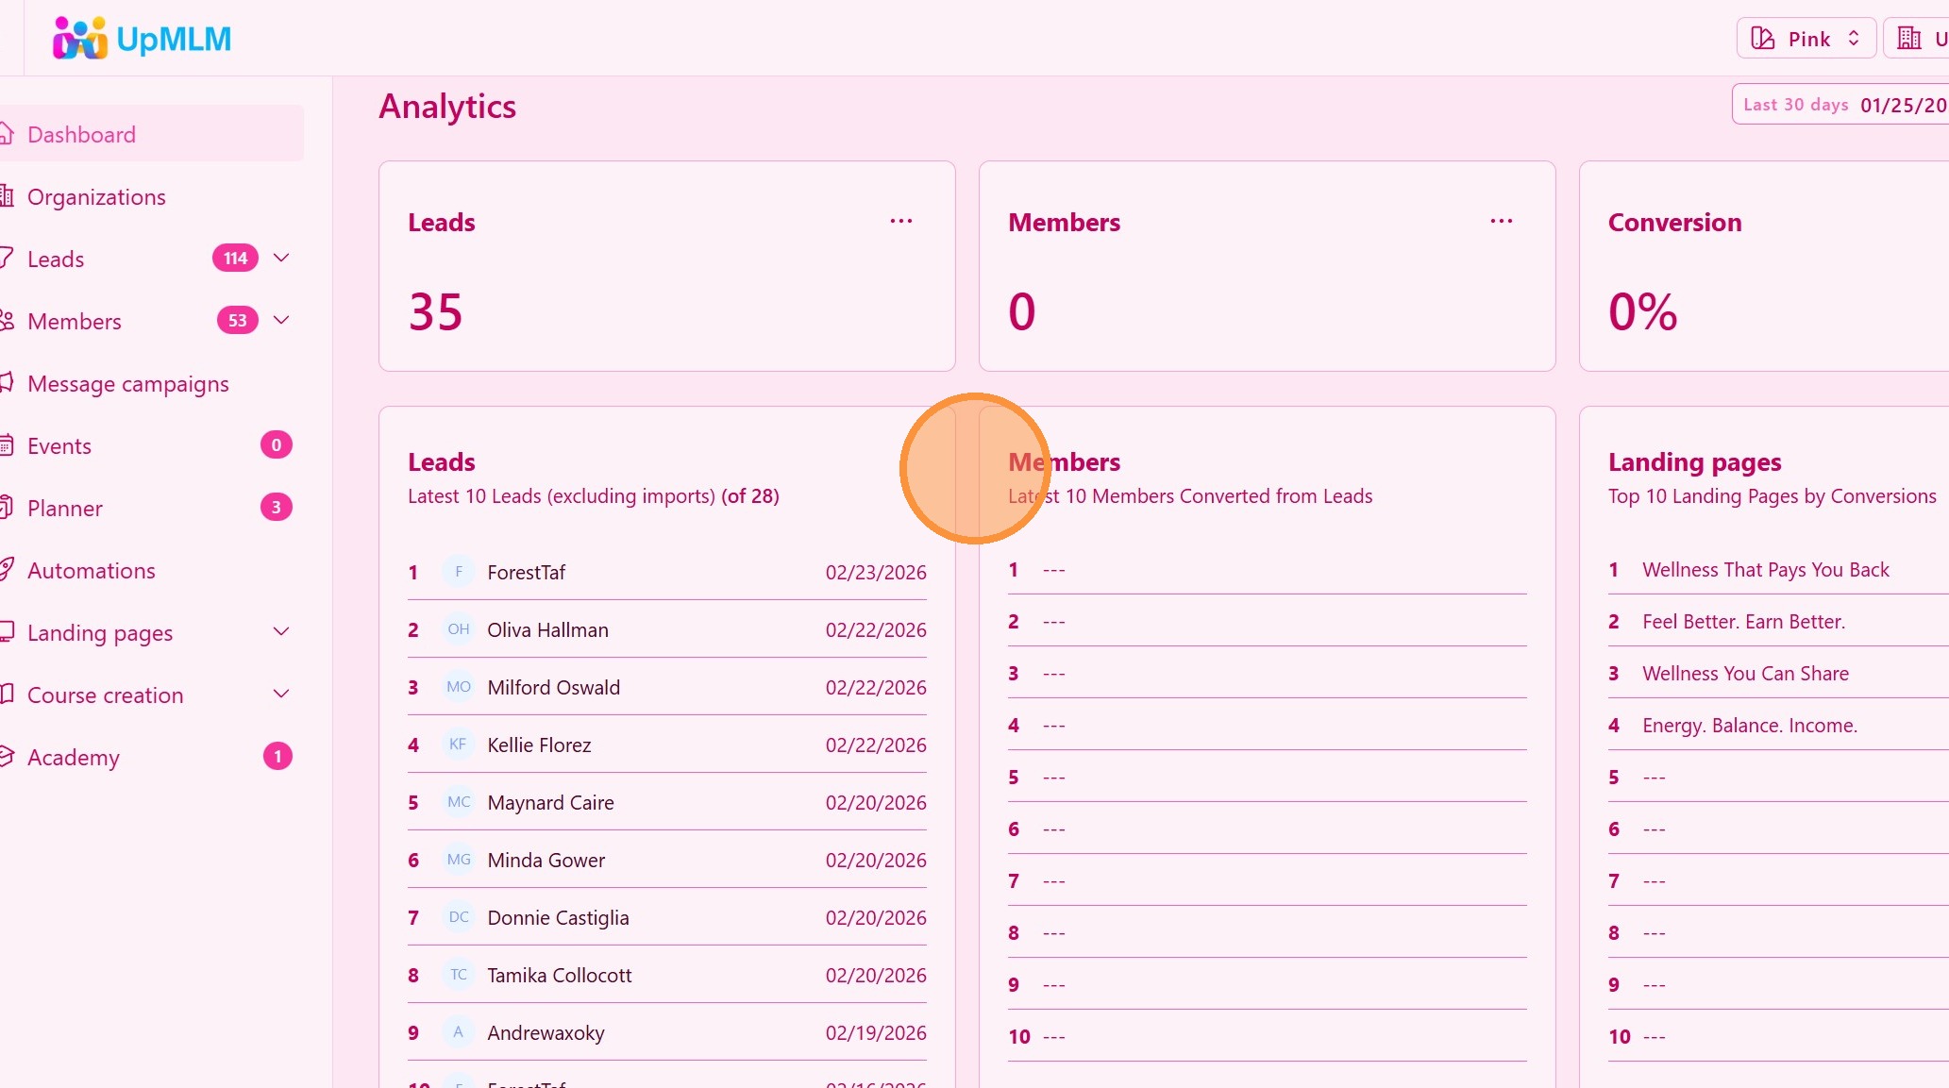
Task: Expand the Course creation sidebar chevron
Action: pos(281,695)
